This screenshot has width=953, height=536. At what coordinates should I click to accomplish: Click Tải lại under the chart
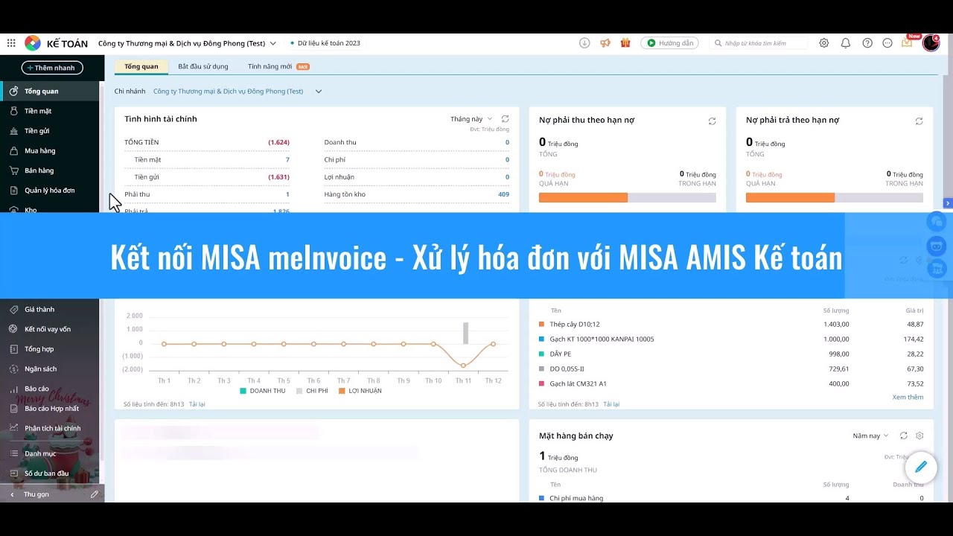pos(197,404)
